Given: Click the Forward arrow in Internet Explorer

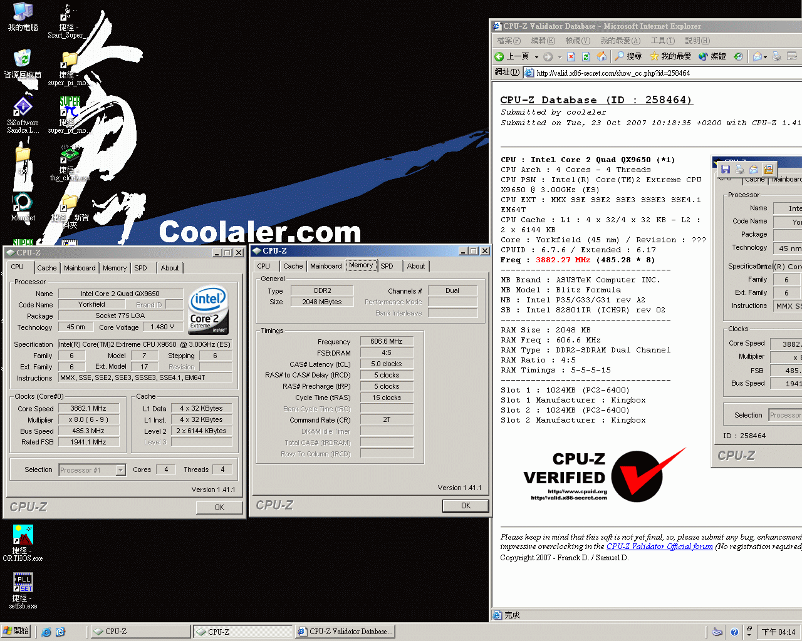Looking at the screenshot, I should coord(548,56).
